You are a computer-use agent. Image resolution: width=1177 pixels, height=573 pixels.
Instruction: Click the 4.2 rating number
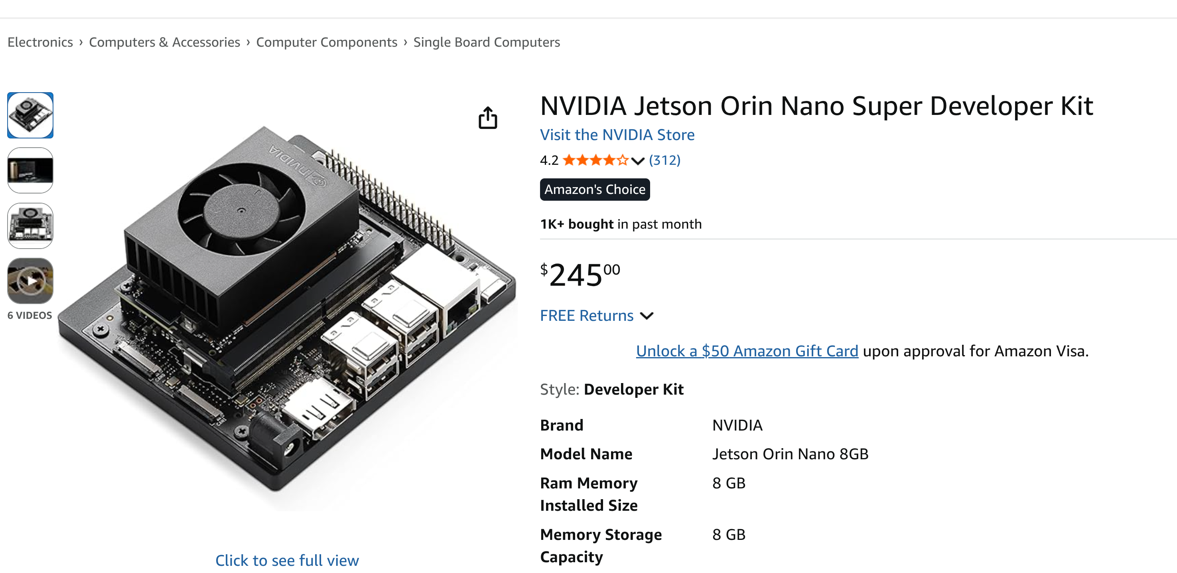pyautogui.click(x=549, y=160)
